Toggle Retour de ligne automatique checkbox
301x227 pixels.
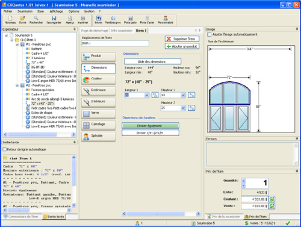click(x=4, y=149)
